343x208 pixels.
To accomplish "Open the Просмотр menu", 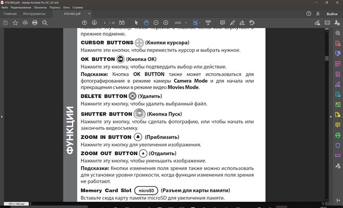I will pyautogui.click(x=40, y=8).
